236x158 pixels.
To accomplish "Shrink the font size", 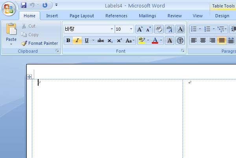I will 148,29.
